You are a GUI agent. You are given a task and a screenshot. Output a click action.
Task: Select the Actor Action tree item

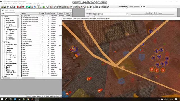coord(10,20)
